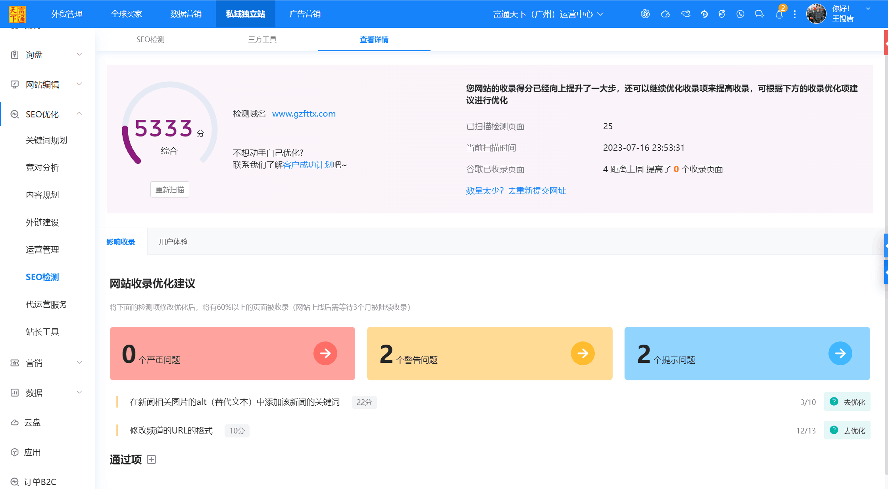Select the 查看详情 tab
The image size is (888, 489).
pos(374,39)
